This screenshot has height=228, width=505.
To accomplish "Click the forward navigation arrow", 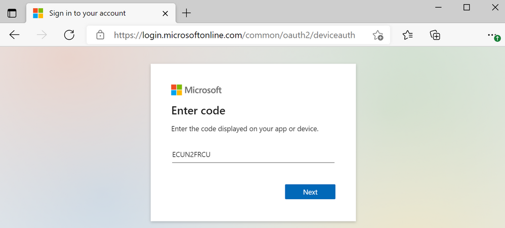I will click(x=42, y=35).
